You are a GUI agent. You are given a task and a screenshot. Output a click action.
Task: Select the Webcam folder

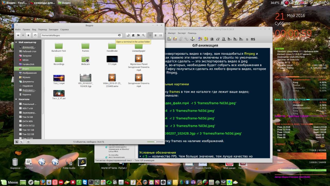pos(85,60)
